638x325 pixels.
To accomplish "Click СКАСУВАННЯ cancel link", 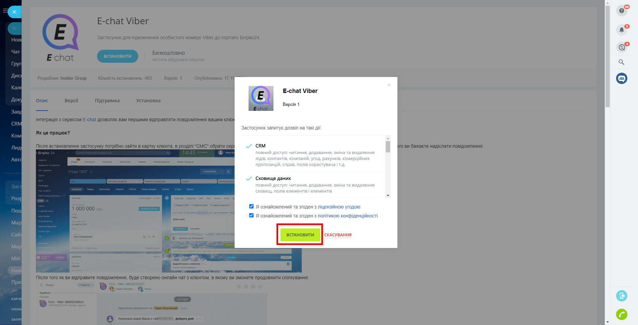I will coord(338,235).
